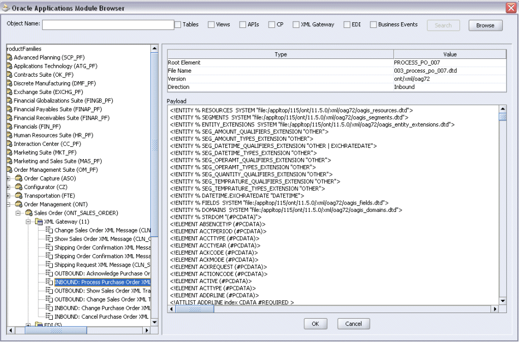
Task: Click the Transportation (FTE) module icon
Action: (19, 196)
